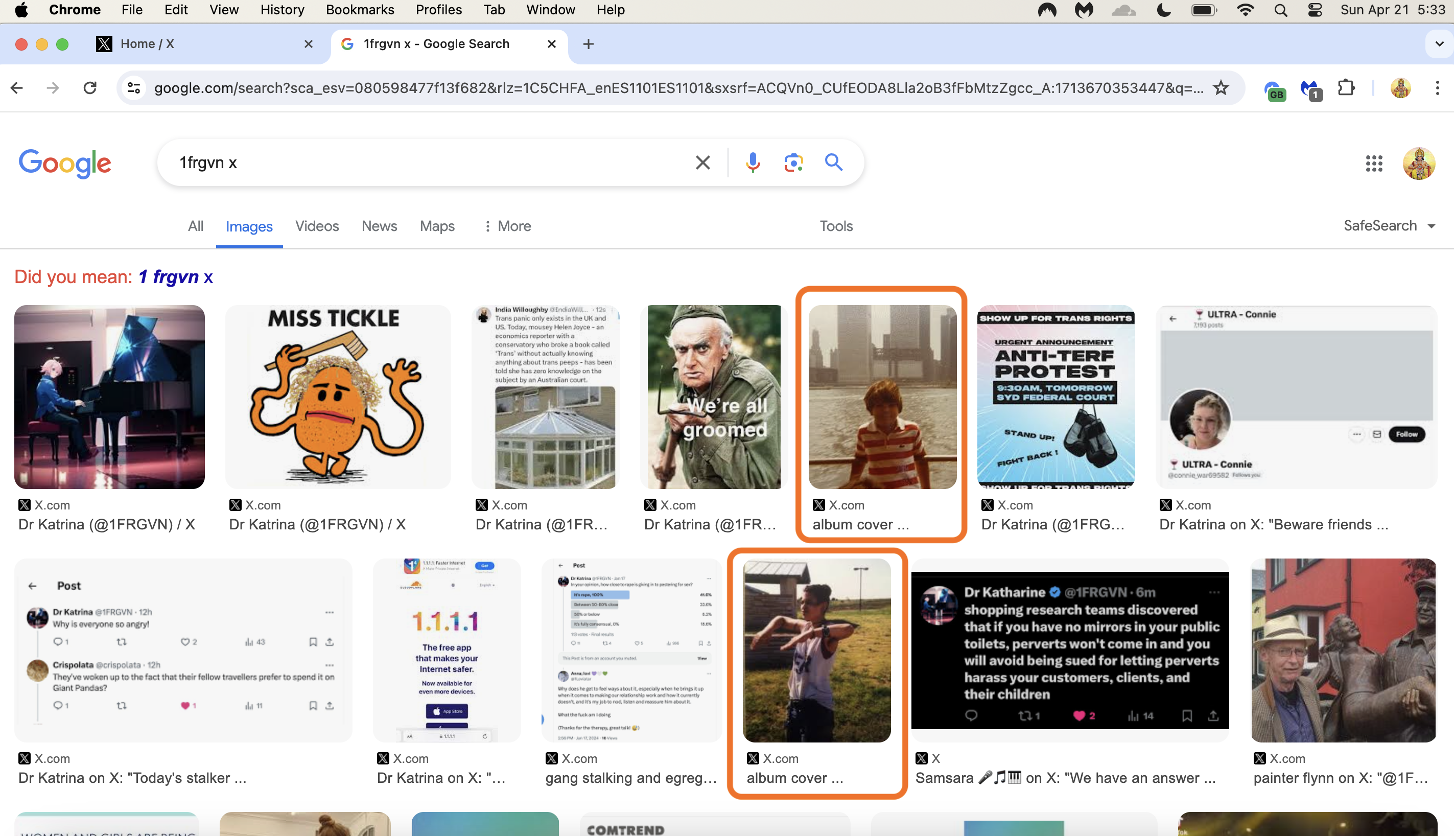Search by image with Google Lens
The width and height of the screenshot is (1454, 836).
[793, 162]
